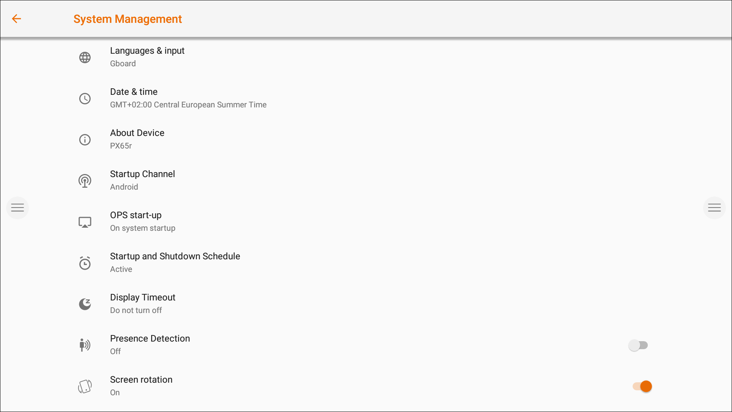Click the About Device info icon
The height and width of the screenshot is (412, 732).
85,140
